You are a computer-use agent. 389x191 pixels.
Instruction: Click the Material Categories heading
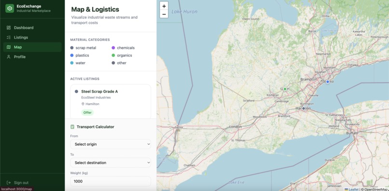tap(90, 40)
